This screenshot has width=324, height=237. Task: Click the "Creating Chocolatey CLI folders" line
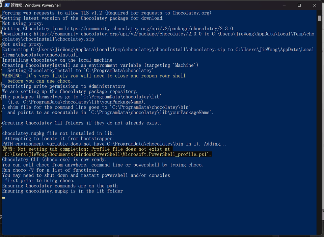pos(82,123)
